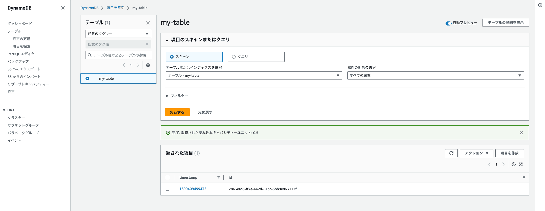Close the DynamoDB navigation sidebar
The width and height of the screenshot is (545, 211).
tap(63, 8)
